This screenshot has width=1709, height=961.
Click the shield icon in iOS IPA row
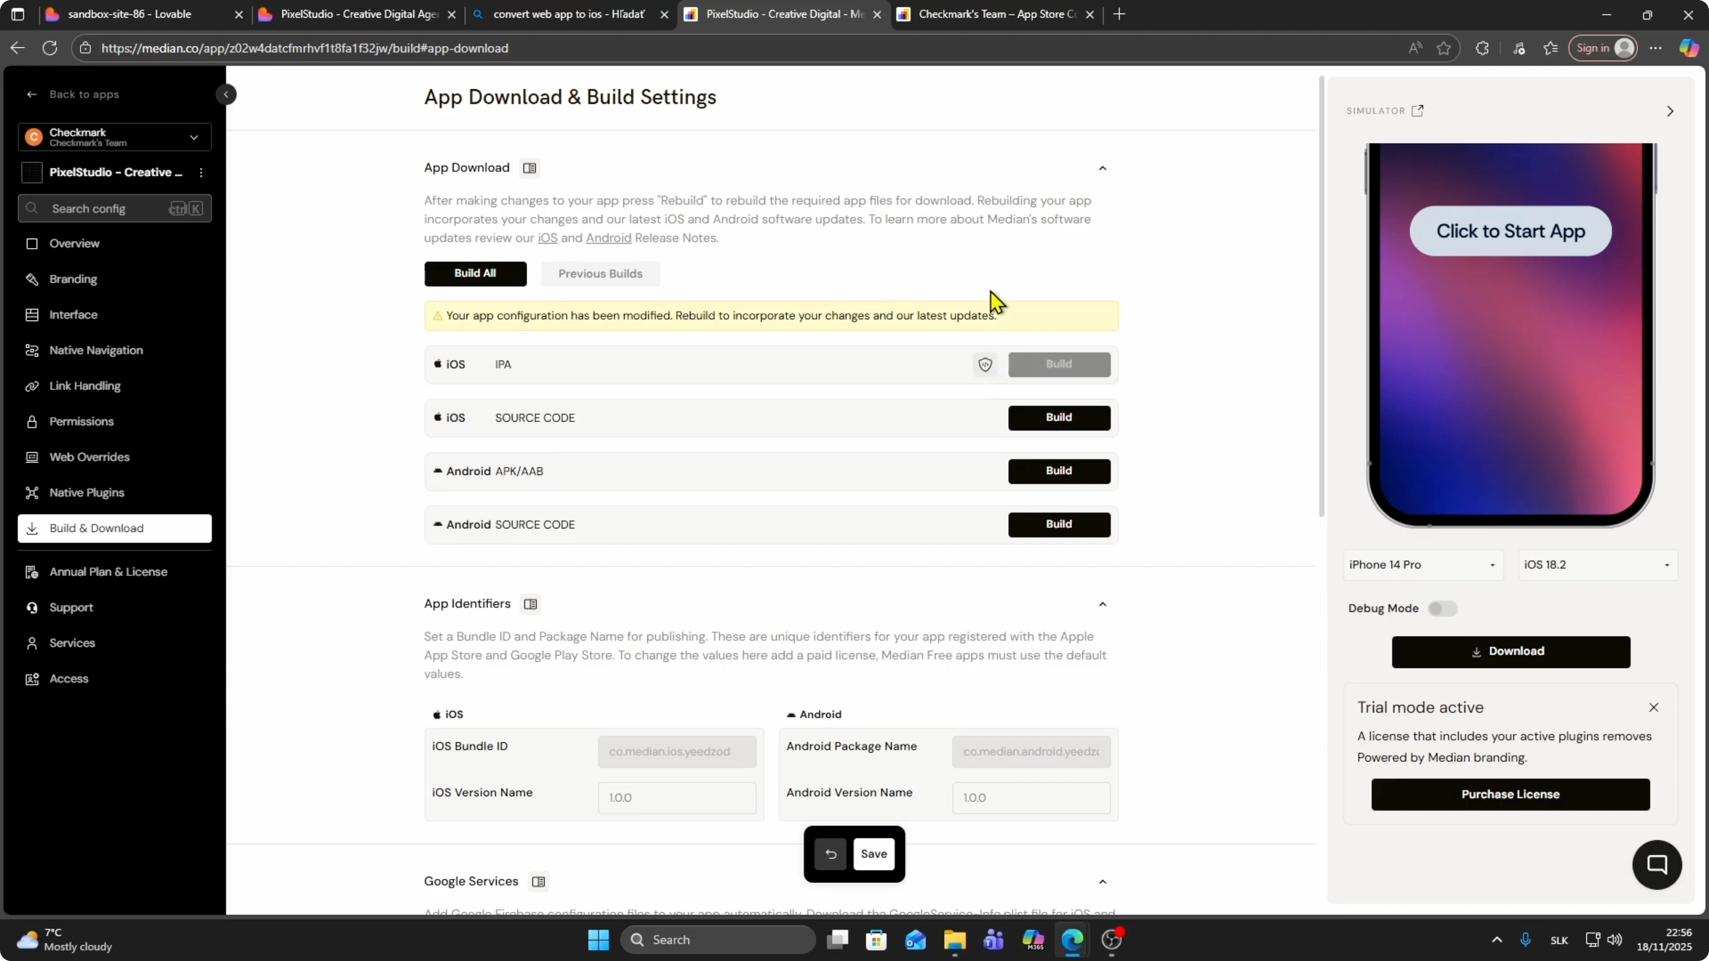pos(985,364)
